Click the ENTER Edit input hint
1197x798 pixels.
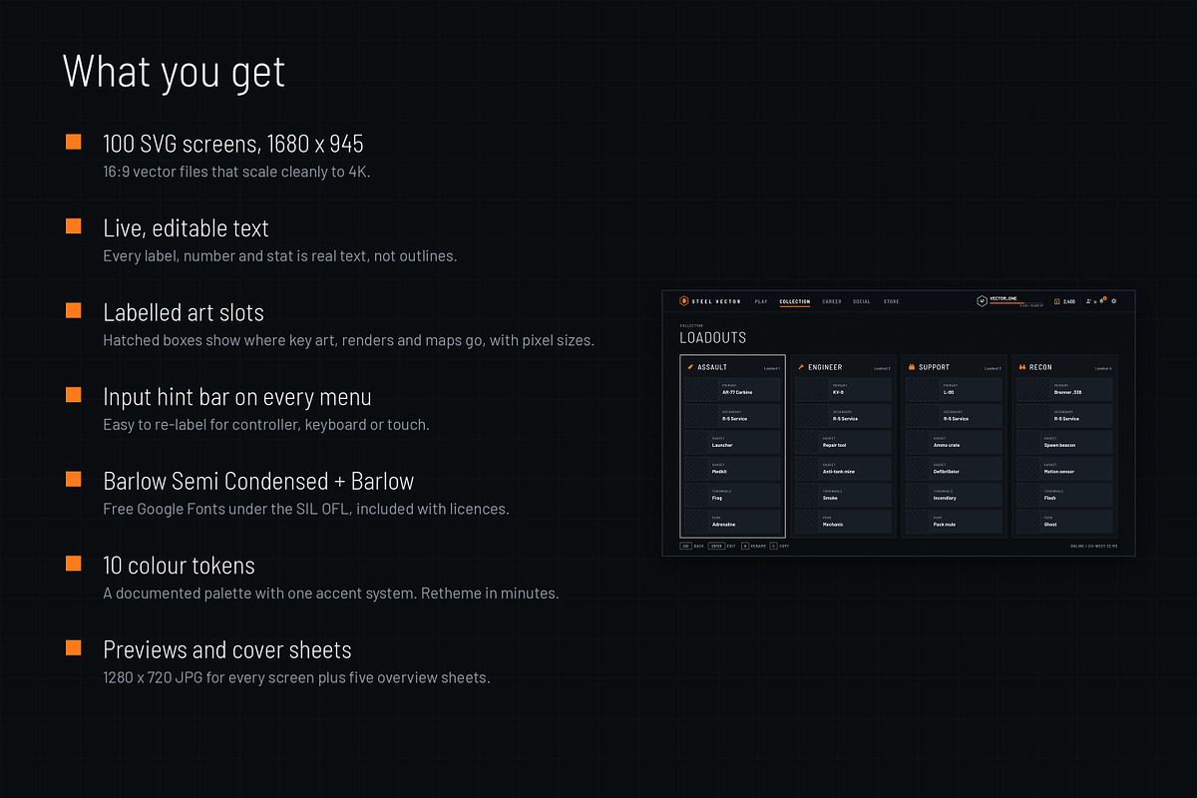coord(722,546)
